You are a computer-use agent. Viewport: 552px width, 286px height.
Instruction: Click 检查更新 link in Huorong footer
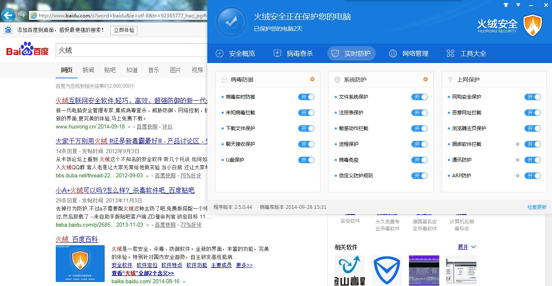click(537, 207)
